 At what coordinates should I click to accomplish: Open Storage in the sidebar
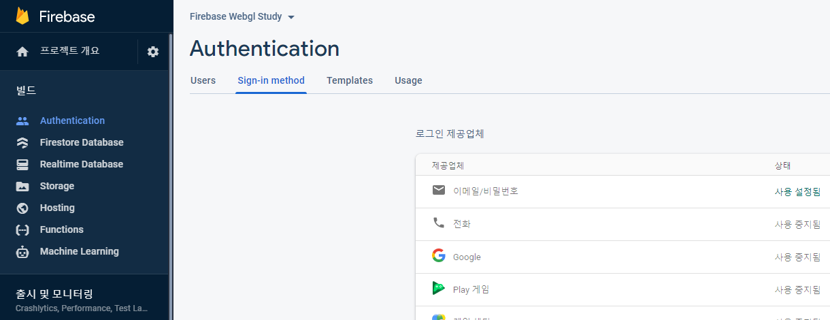point(57,186)
